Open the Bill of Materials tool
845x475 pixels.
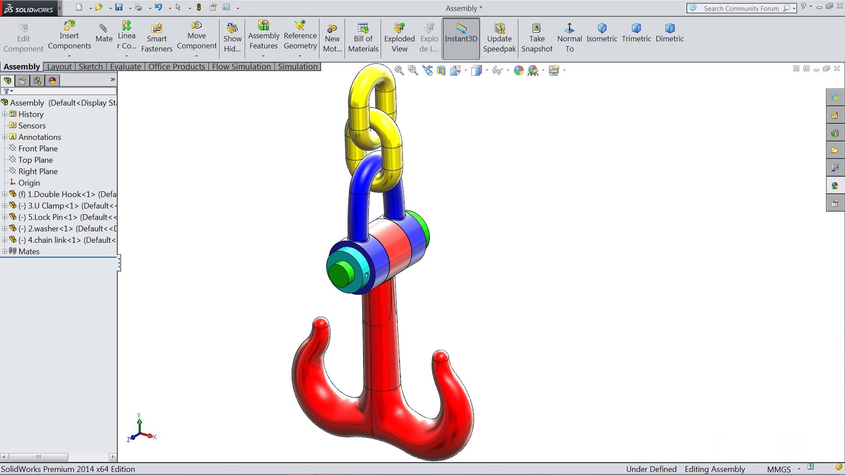click(x=363, y=37)
